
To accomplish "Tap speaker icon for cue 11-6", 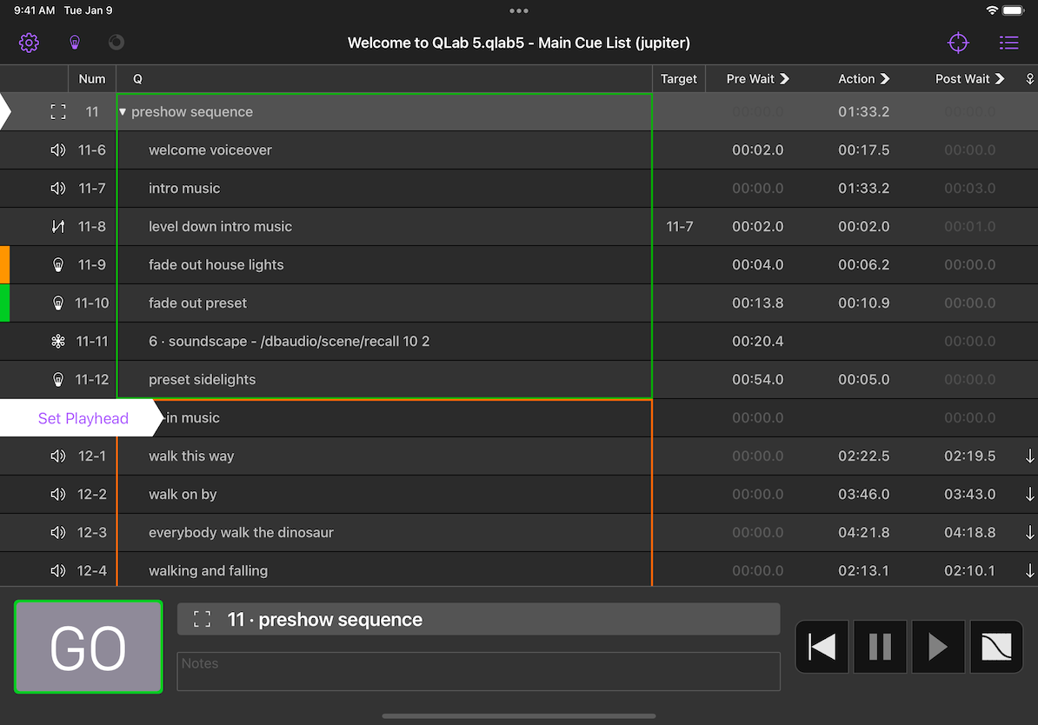I will click(58, 150).
